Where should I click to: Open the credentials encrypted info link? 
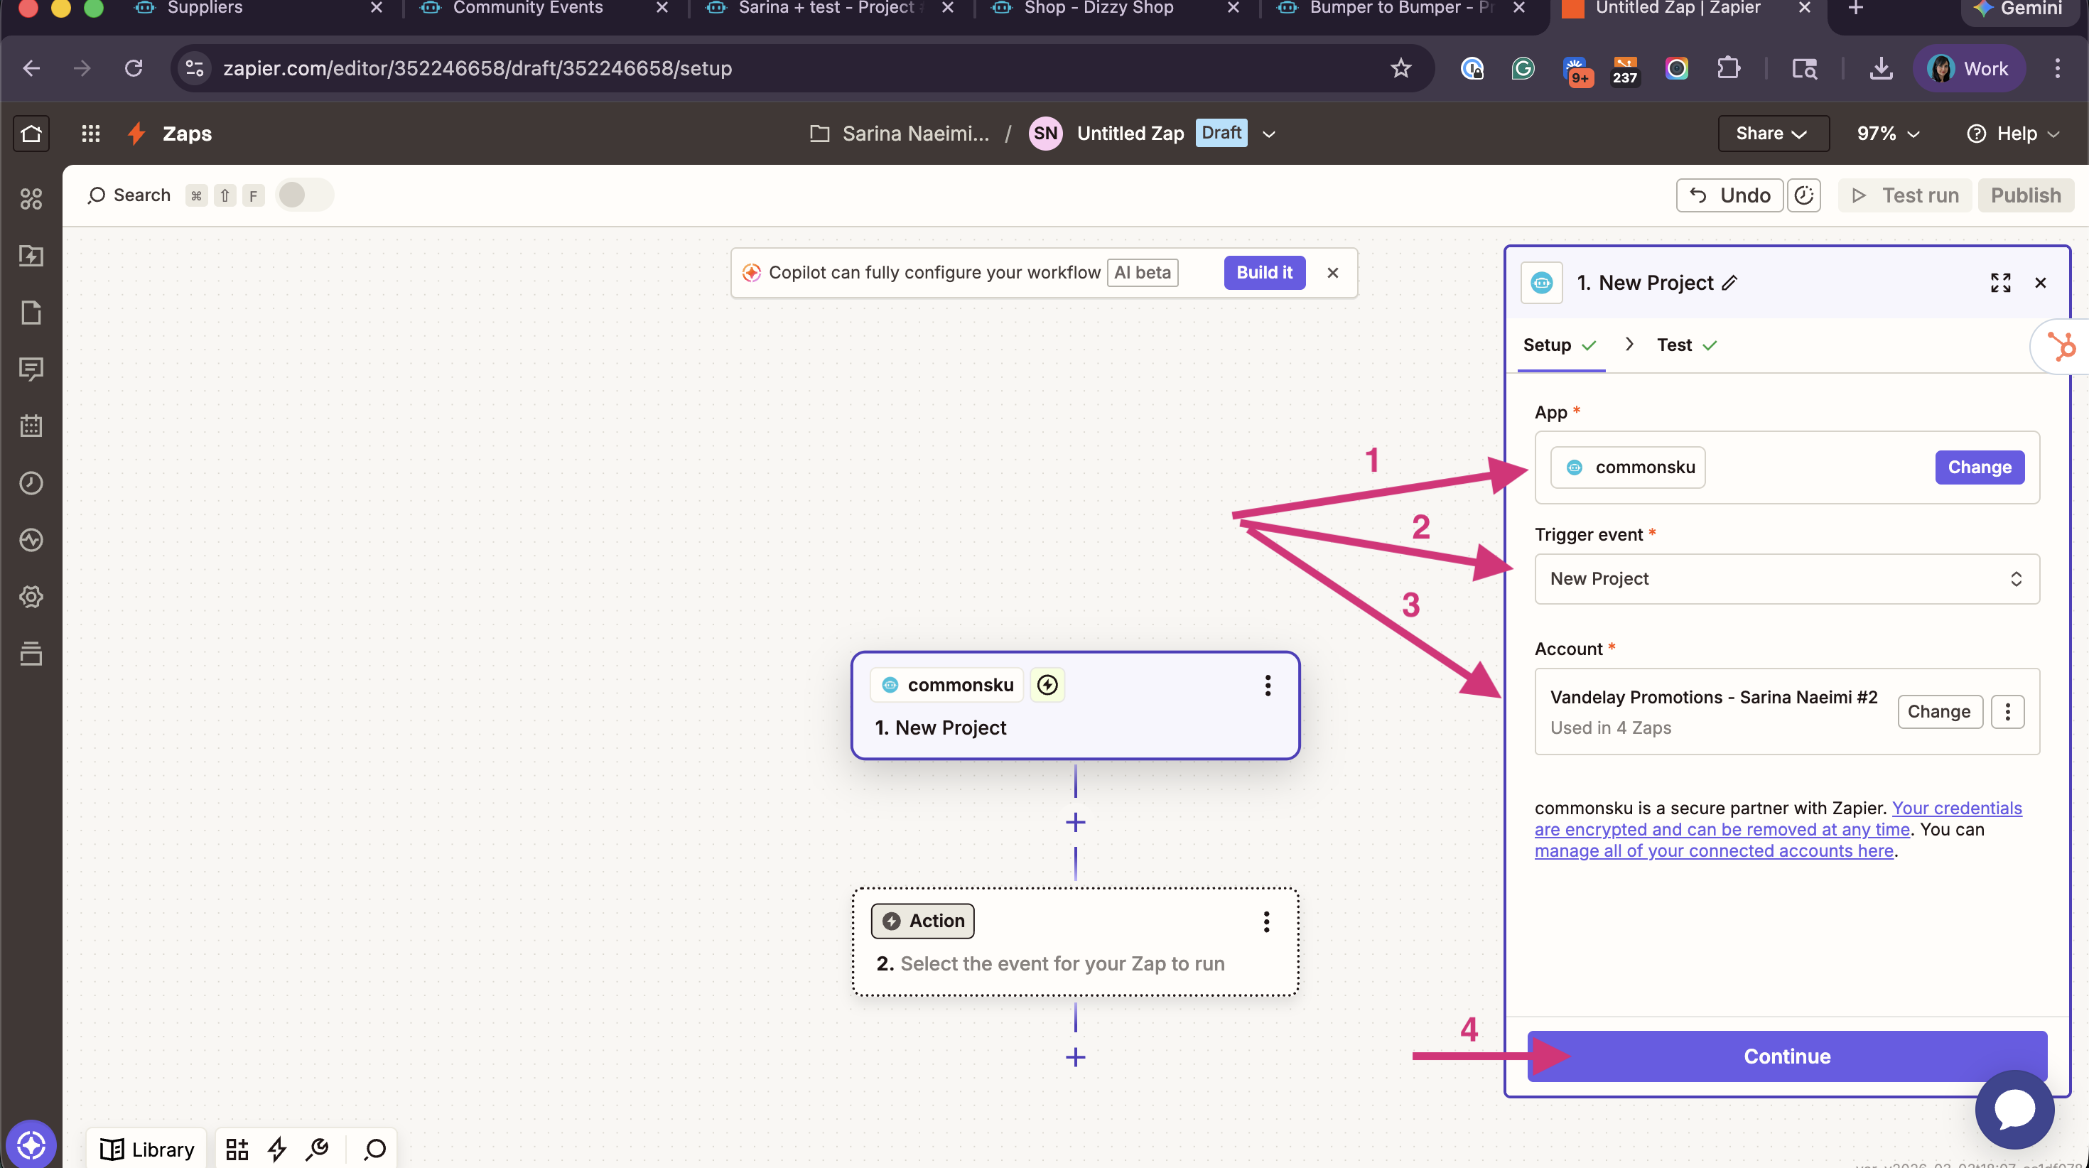click(1778, 818)
